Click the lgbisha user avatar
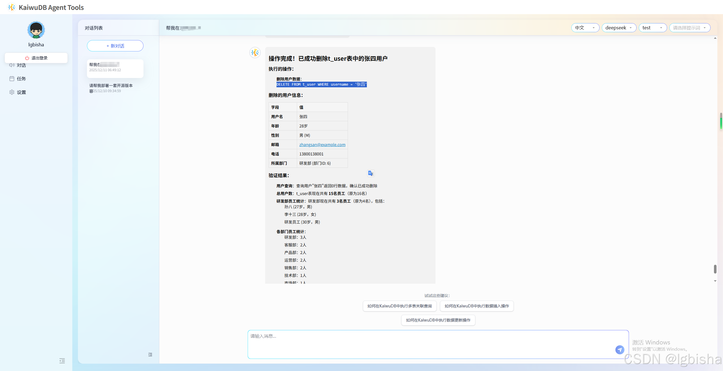Image resolution: width=723 pixels, height=371 pixels. click(36, 30)
